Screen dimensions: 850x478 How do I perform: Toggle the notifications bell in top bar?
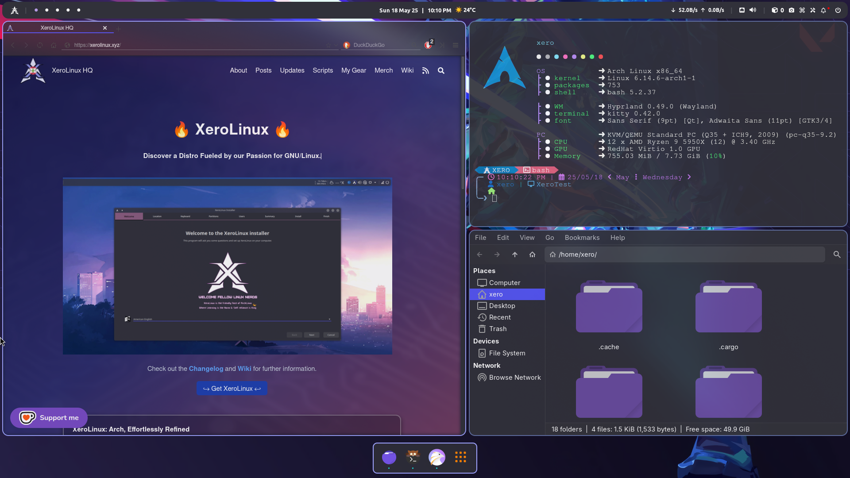823,10
